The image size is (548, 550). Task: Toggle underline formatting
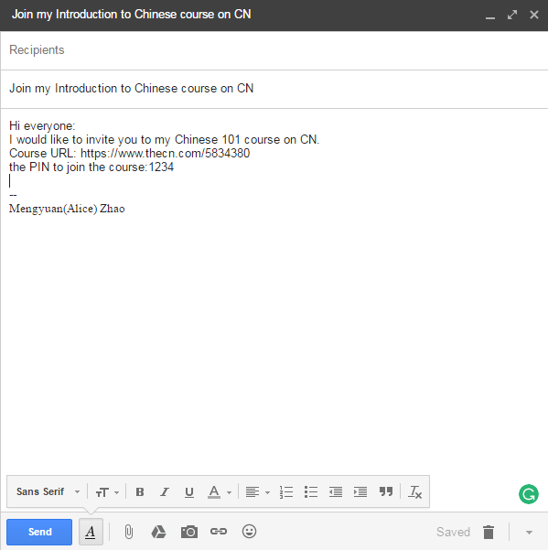(x=189, y=492)
